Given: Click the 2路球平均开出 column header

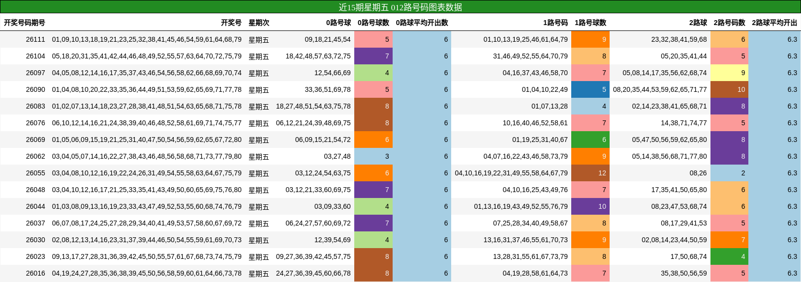Looking at the screenshot, I should (774, 23).
